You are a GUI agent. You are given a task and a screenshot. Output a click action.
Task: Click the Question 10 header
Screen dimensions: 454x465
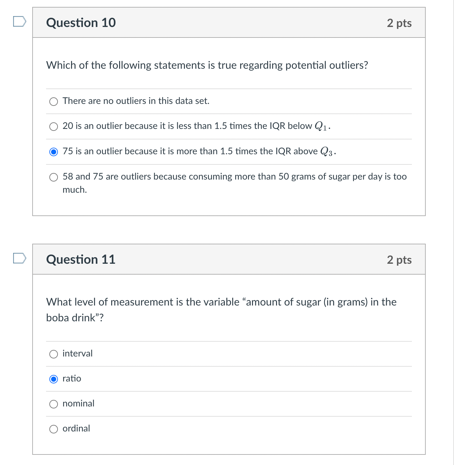[81, 22]
